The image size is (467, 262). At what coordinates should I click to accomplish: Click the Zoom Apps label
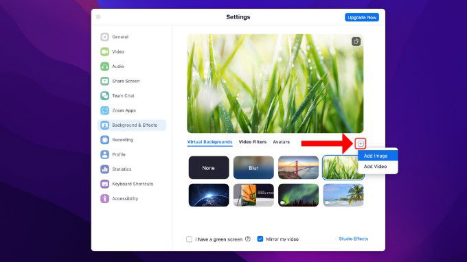tap(124, 110)
